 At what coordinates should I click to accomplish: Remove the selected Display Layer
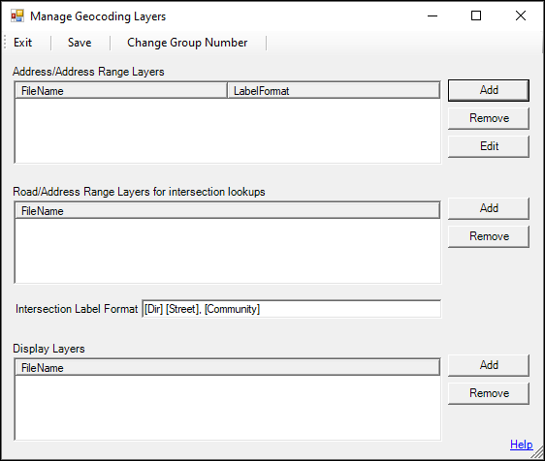(x=489, y=393)
